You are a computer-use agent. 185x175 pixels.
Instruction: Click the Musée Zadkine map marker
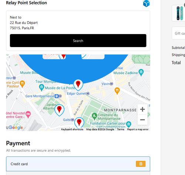141,72
